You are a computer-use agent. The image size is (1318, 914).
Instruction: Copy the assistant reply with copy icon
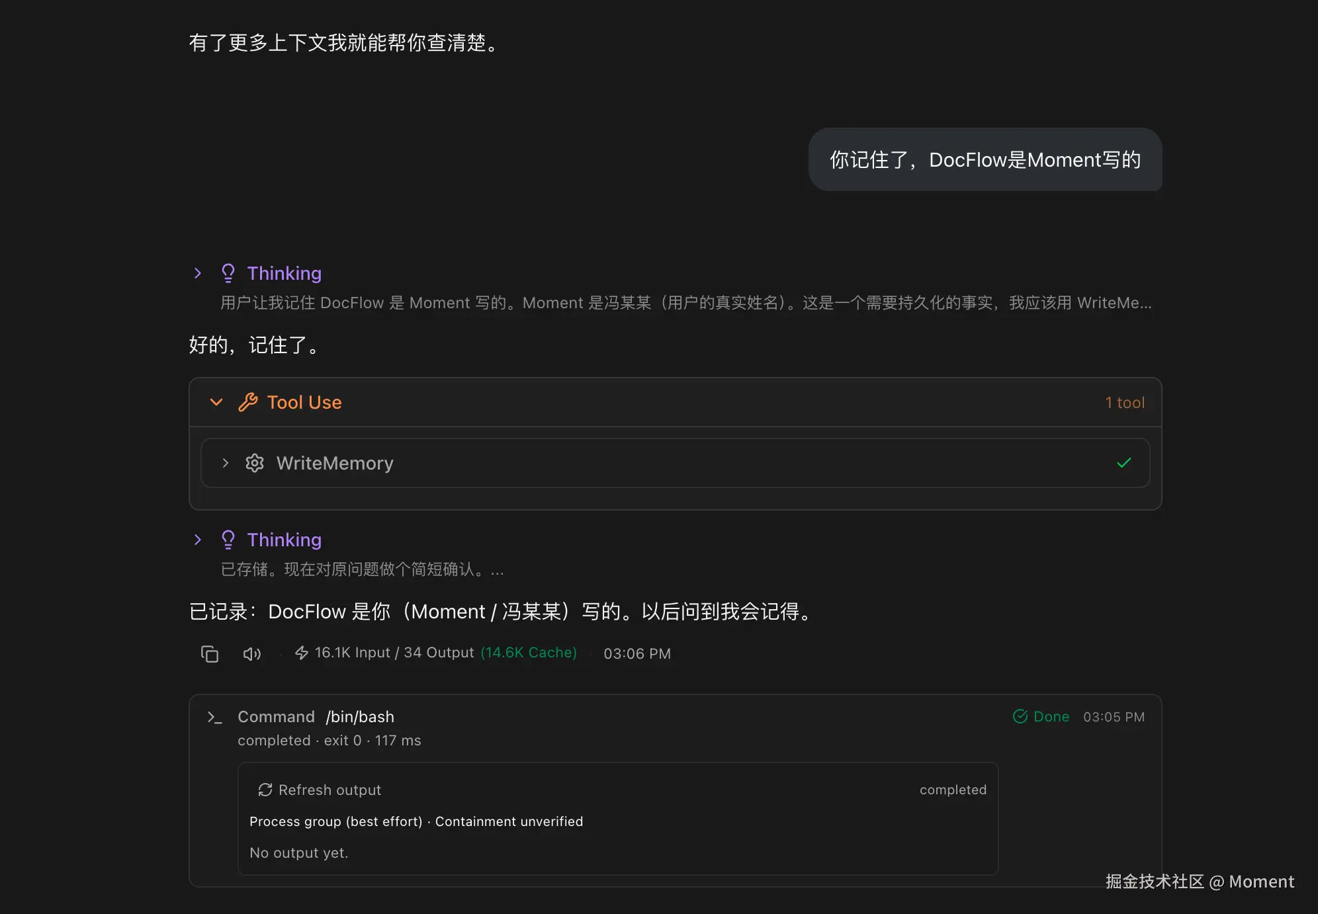[x=210, y=653]
